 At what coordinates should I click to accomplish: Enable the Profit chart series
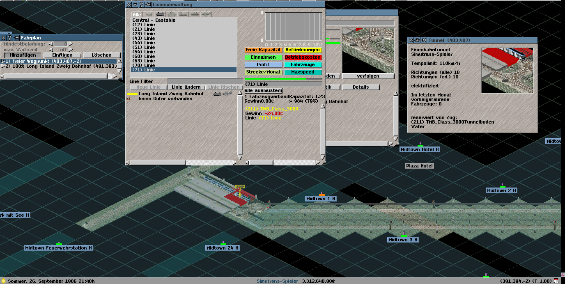point(263,65)
